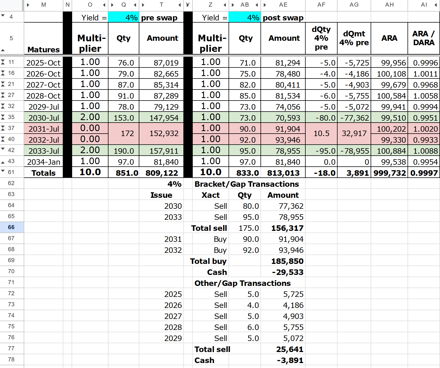Viewport: 440px width, 368px height.
Task: Click the hidden-rows arrows in row 32 header
Action: point(3,106)
